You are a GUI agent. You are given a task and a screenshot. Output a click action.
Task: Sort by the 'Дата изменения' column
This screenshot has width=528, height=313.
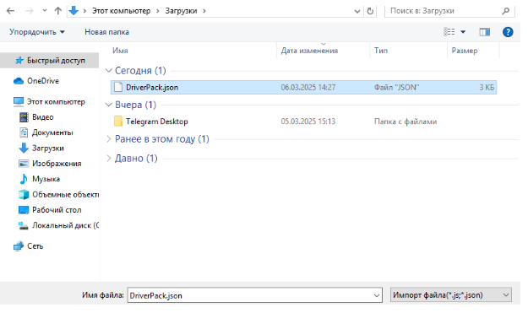point(309,51)
